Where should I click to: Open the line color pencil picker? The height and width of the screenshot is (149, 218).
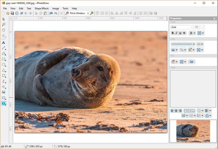tap(191, 50)
